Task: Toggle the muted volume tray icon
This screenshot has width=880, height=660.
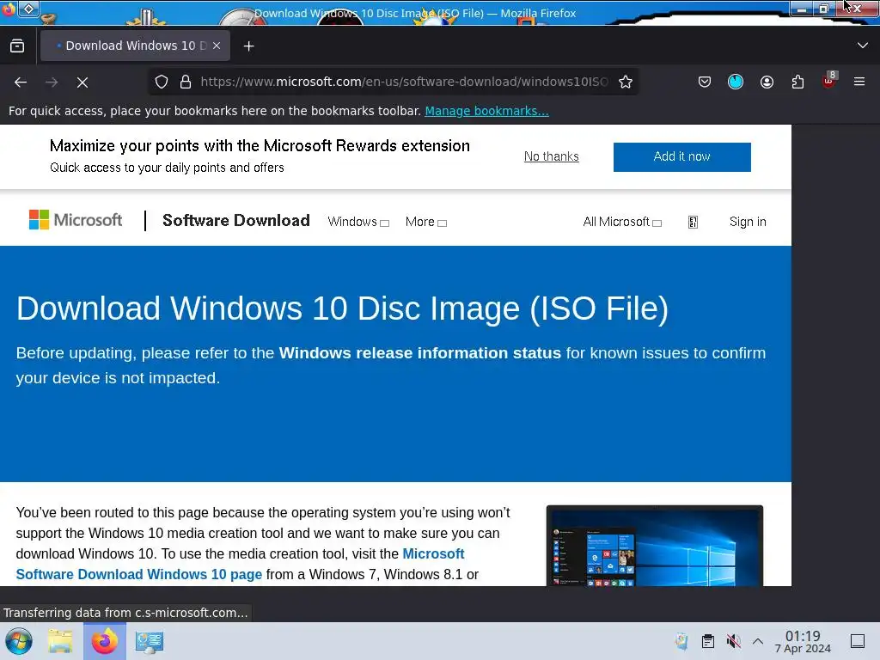Action: tap(733, 641)
